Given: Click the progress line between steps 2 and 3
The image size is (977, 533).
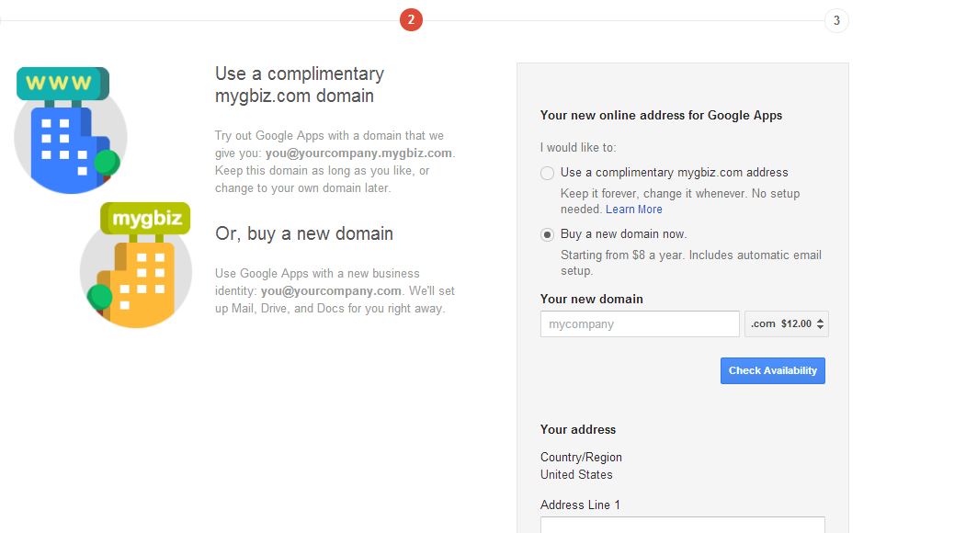Looking at the screenshot, I should pyautogui.click(x=625, y=20).
